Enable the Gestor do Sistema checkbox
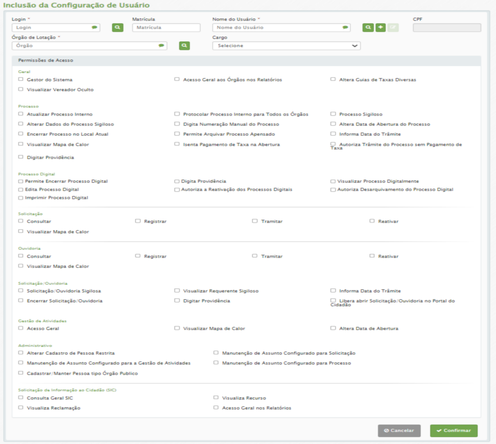The width and height of the screenshot is (496, 444). click(21, 79)
